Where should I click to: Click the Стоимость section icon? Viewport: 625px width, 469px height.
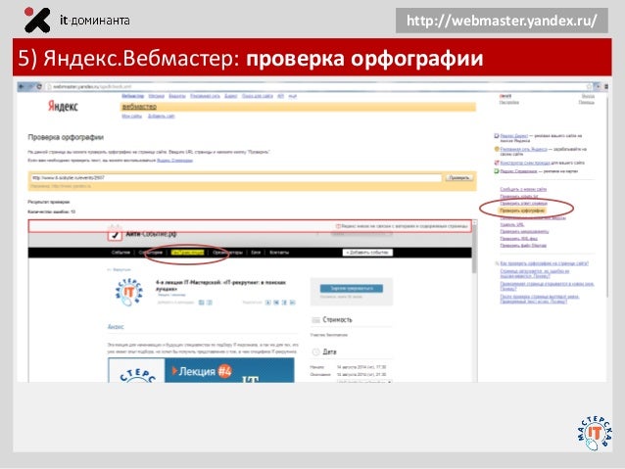[x=315, y=320]
